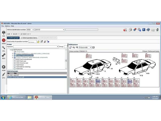The height and width of the screenshot is (121, 161).
Task: Open the WDB prefix dropdown
Action: click(x=33, y=30)
